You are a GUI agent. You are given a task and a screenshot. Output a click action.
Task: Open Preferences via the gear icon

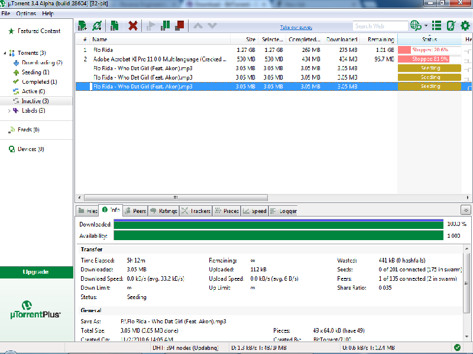point(465,26)
